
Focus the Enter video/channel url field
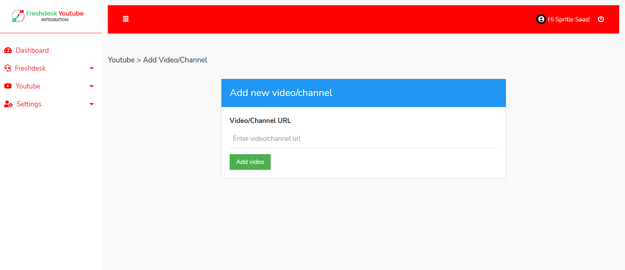click(x=363, y=139)
